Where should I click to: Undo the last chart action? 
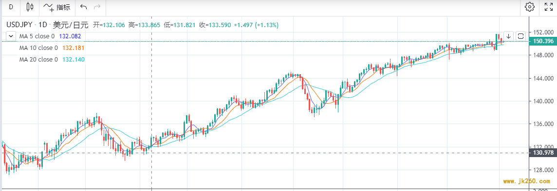(x=83, y=7)
